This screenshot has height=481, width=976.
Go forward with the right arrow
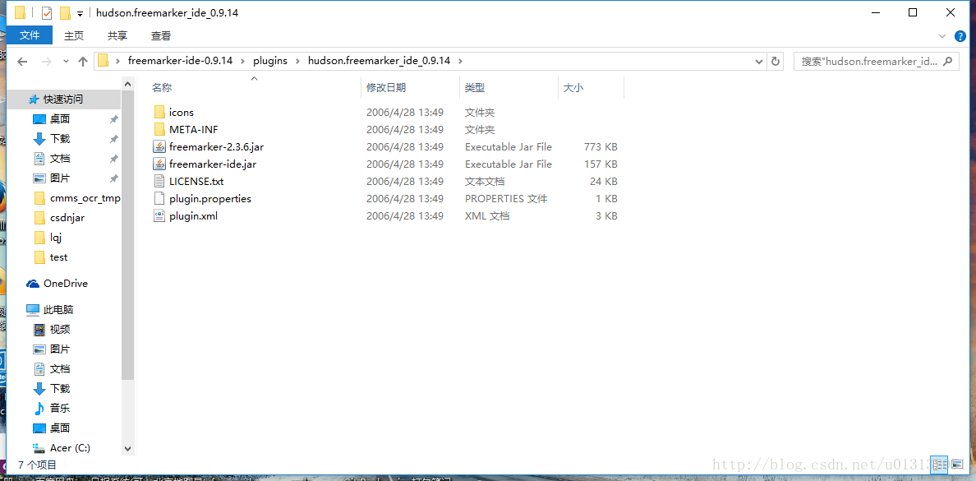click(x=46, y=61)
